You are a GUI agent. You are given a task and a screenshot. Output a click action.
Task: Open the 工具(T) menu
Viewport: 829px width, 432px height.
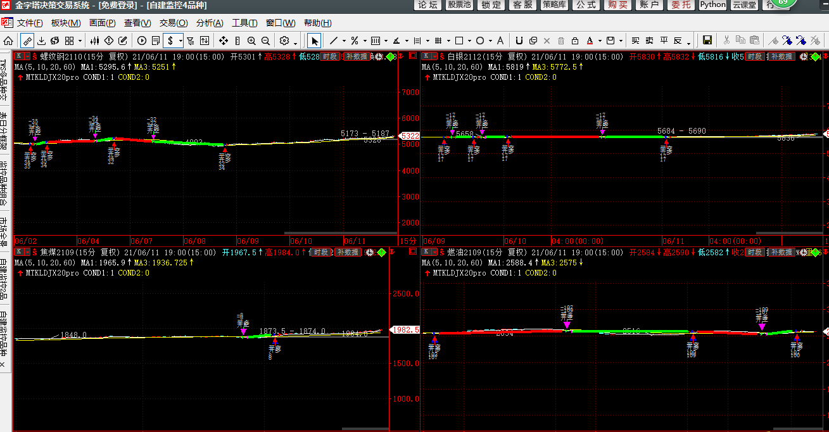point(244,23)
